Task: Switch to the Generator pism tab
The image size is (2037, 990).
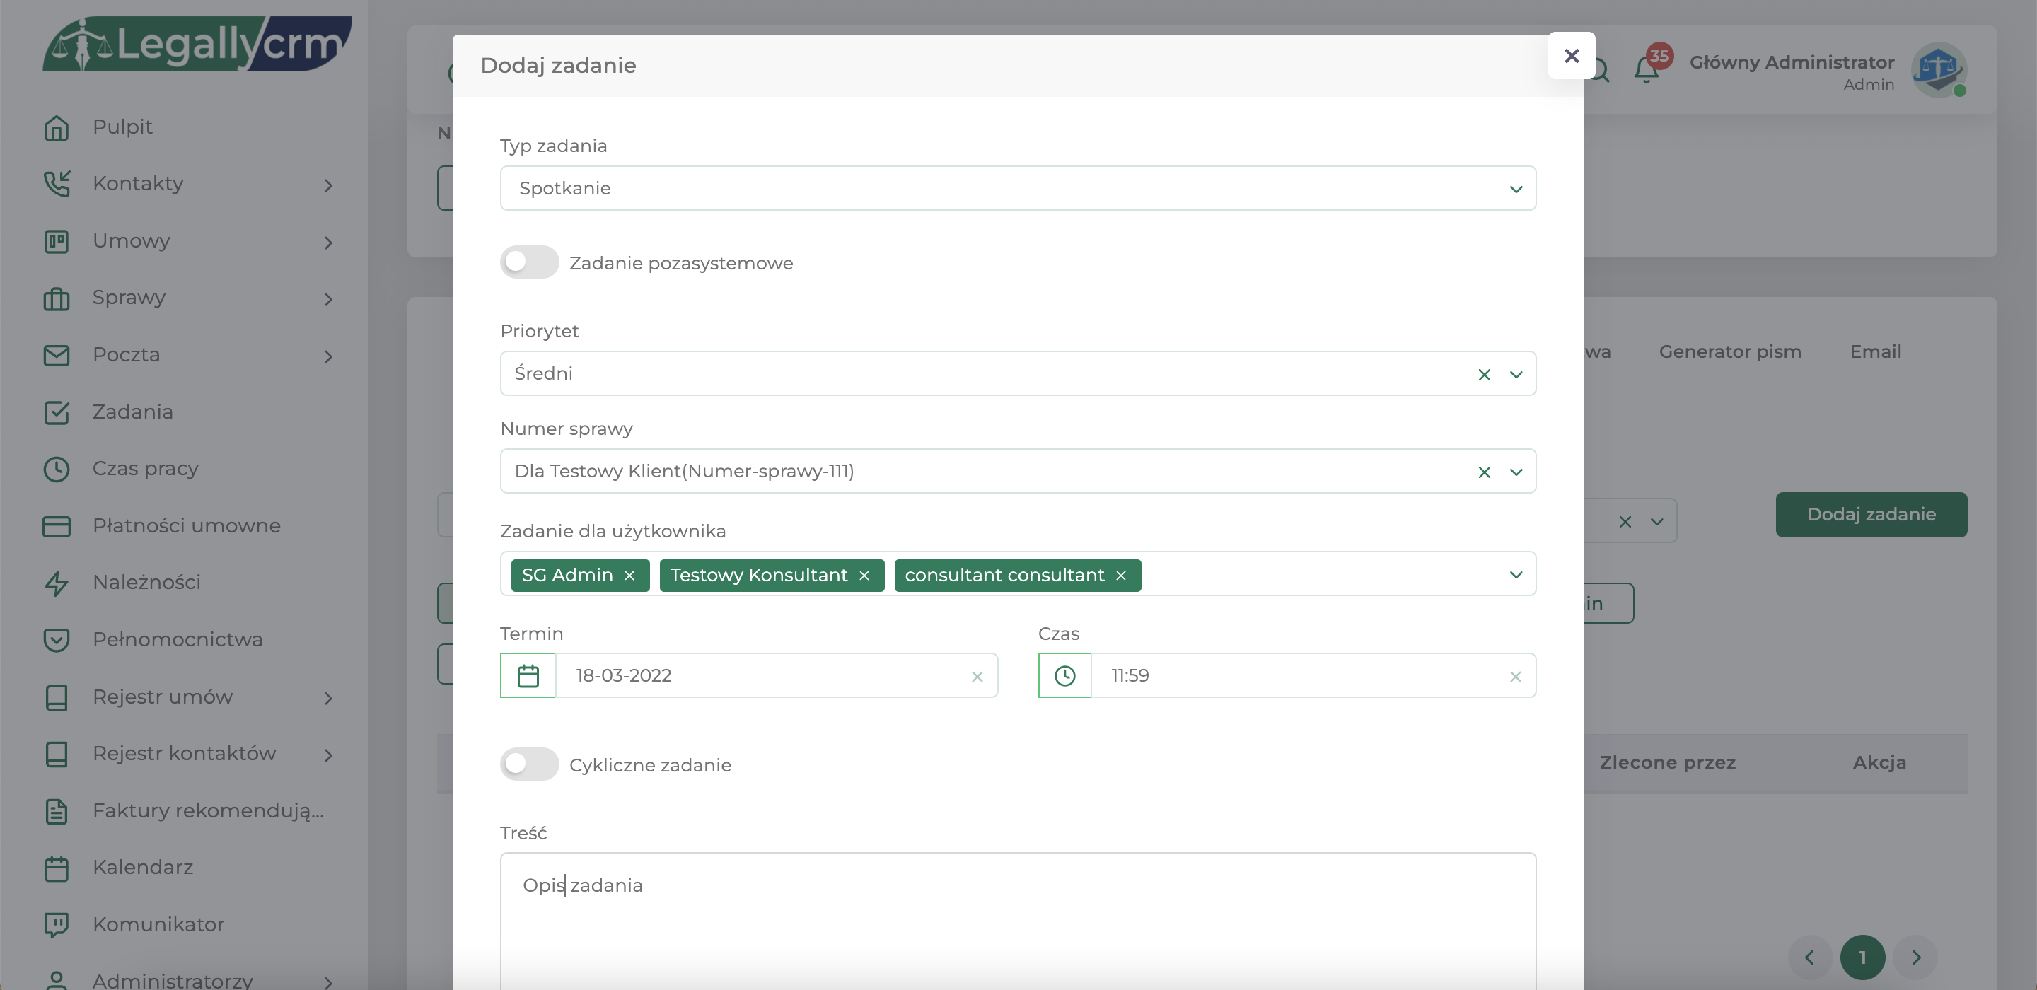Action: (1729, 352)
